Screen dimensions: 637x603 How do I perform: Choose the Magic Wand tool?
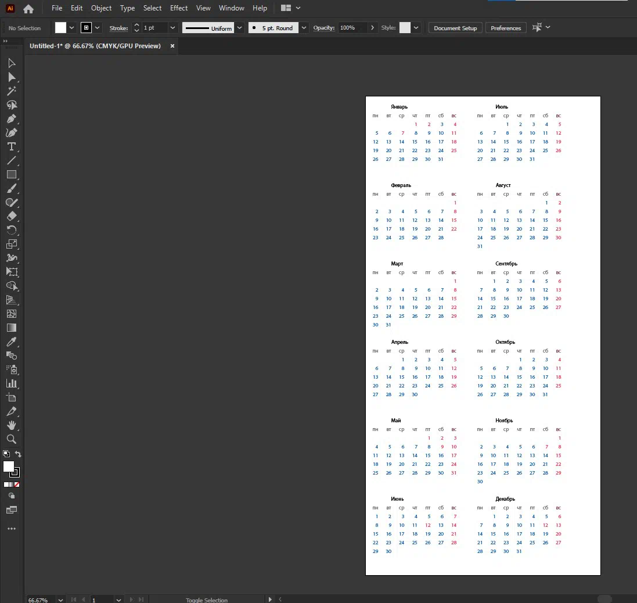coord(11,91)
